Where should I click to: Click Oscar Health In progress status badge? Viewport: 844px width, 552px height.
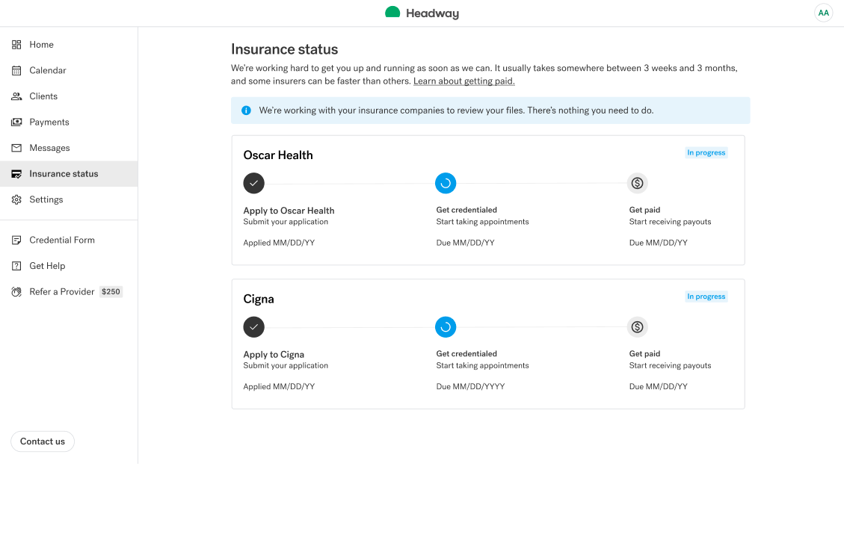(706, 153)
